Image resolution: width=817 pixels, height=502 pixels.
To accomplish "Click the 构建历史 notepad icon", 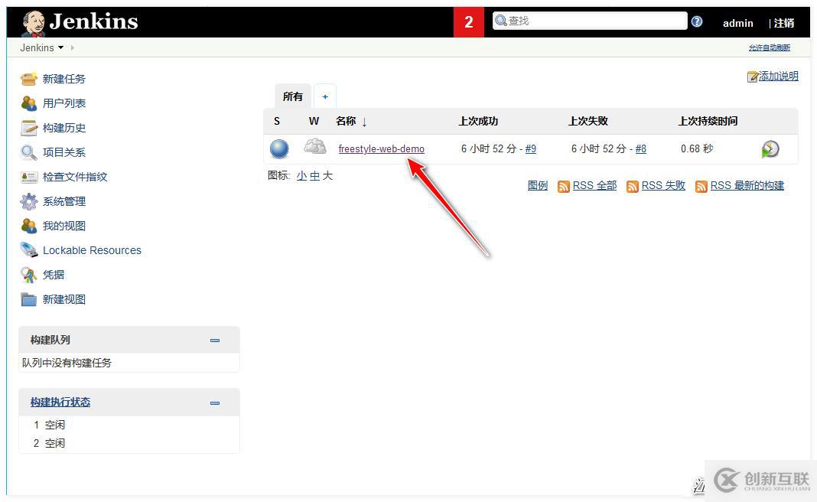I will tap(28, 128).
